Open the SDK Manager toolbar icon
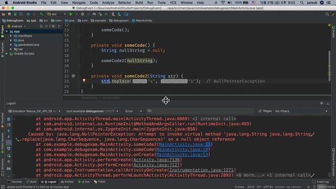 click(x=119, y=14)
